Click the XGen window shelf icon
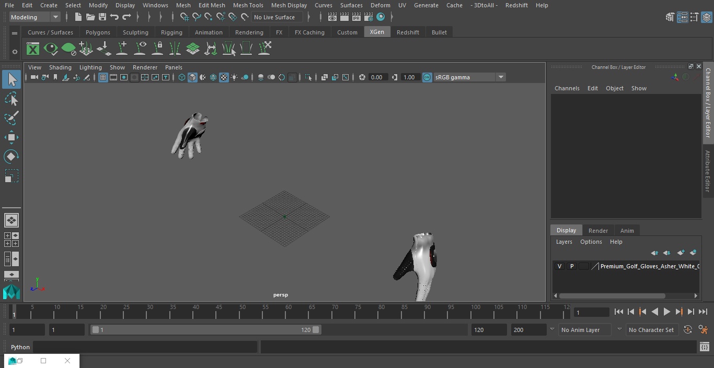The image size is (714, 368). (x=33, y=49)
